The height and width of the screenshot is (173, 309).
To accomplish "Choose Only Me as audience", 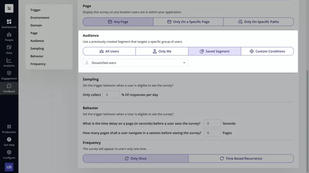I will click(162, 51).
